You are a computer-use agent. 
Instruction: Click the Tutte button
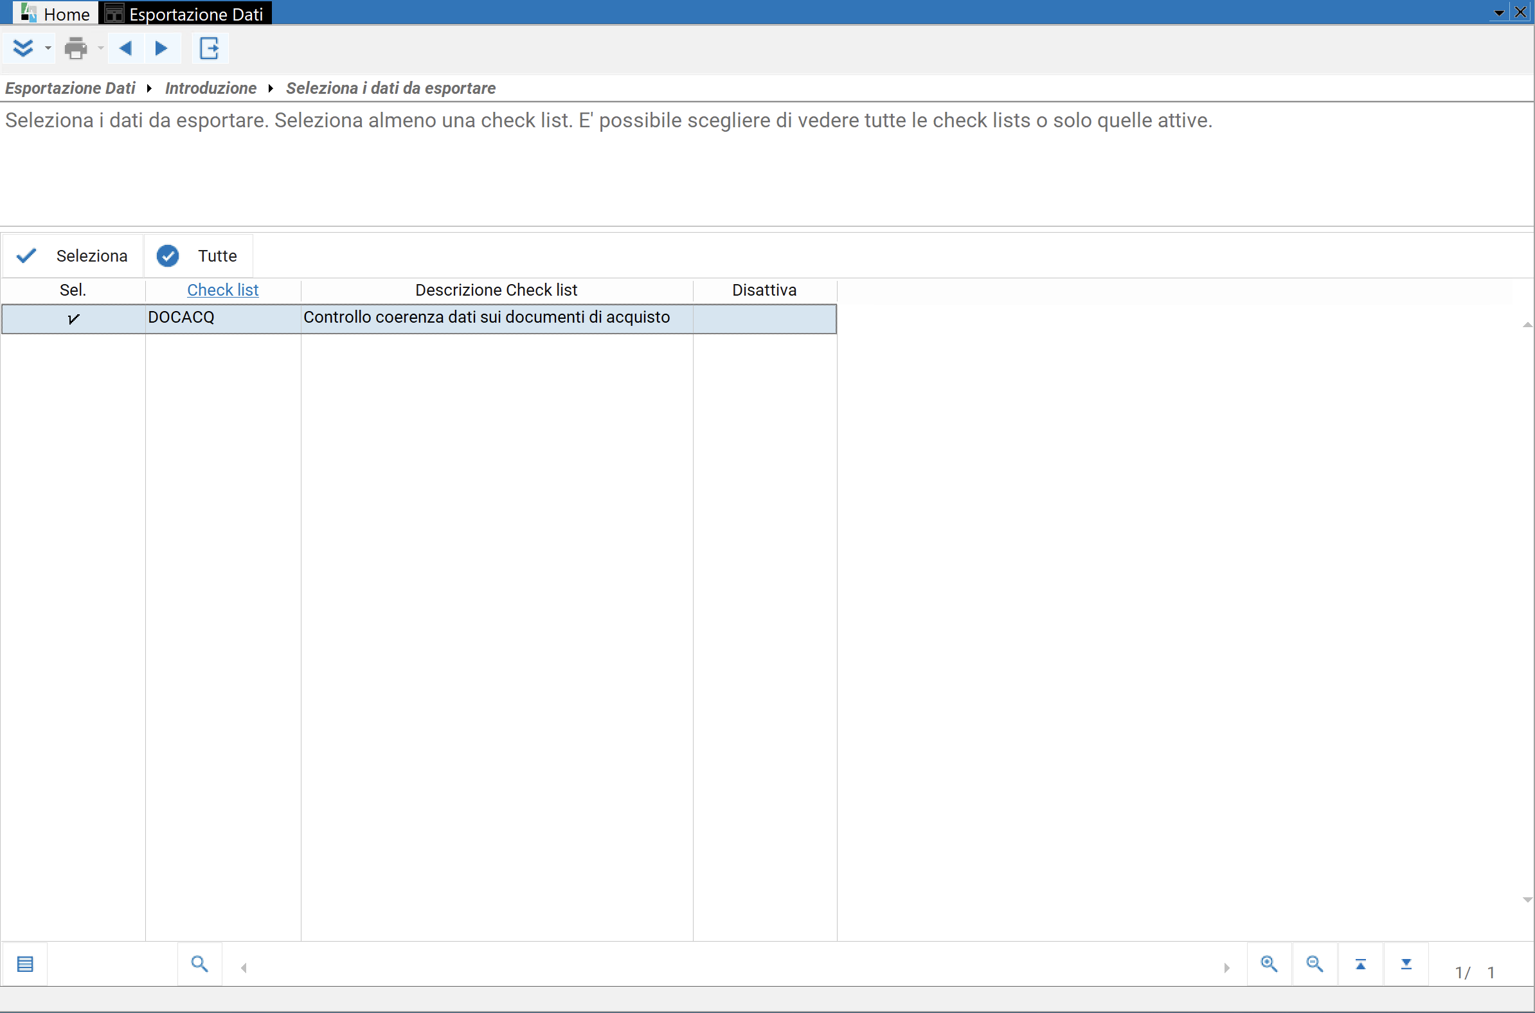(198, 256)
